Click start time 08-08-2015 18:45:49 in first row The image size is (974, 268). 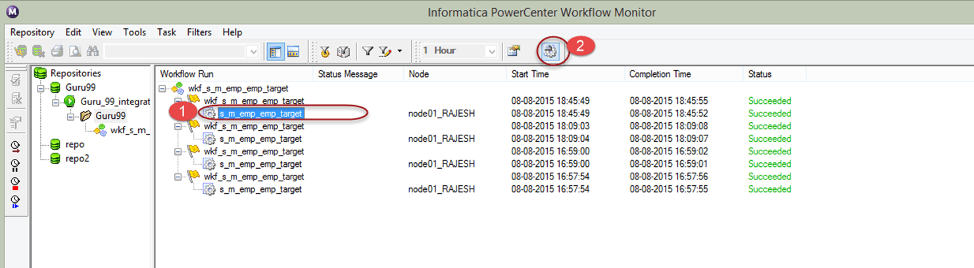pos(550,101)
